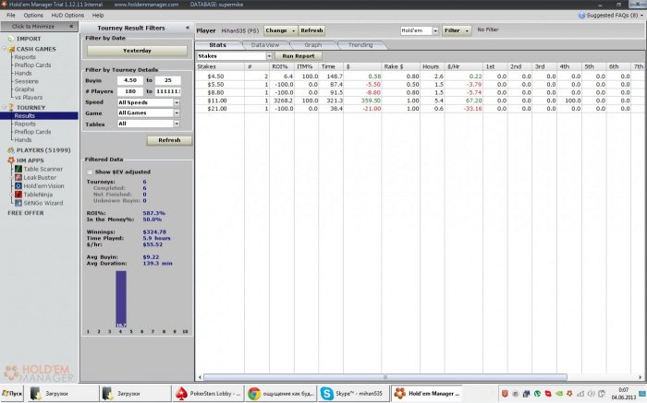Click the minimum # Players field

coord(130,91)
